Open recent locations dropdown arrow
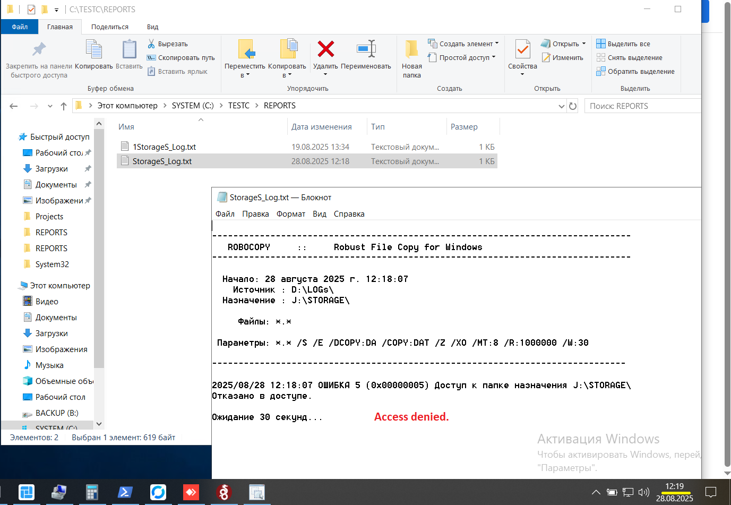 tap(50, 106)
